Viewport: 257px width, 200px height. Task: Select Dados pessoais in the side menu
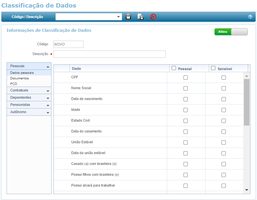click(x=22, y=73)
